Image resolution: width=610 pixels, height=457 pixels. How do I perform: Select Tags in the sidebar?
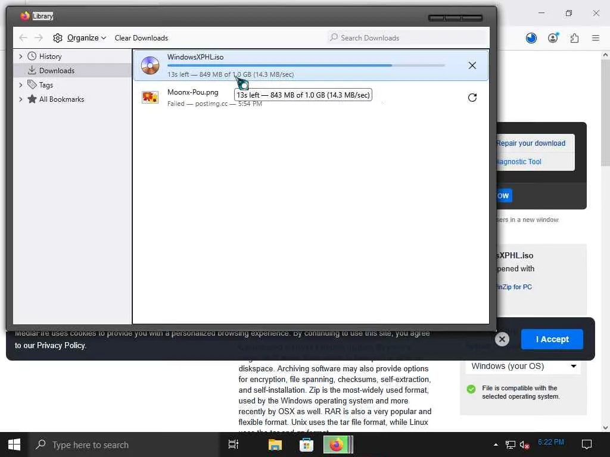pos(46,84)
